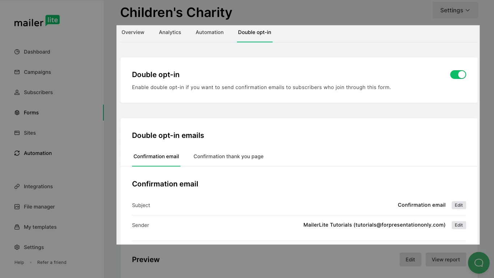Edit the Subject of confirmation email
The width and height of the screenshot is (494, 278).
459,205
